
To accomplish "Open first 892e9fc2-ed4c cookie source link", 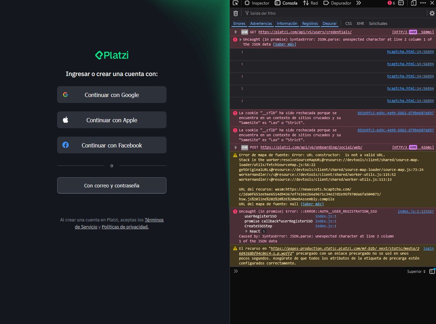I will coord(395,113).
